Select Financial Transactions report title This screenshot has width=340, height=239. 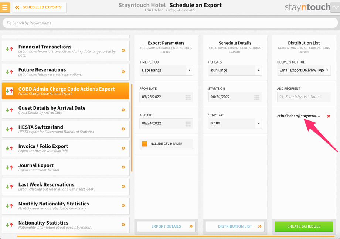[x=45, y=47]
